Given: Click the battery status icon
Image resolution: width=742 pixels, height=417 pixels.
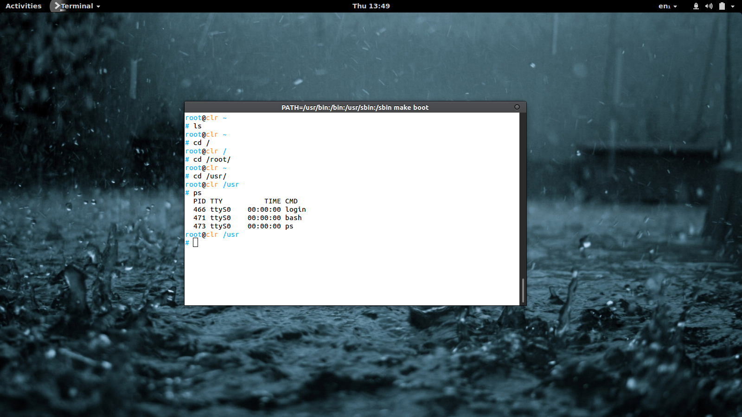Looking at the screenshot, I should 722,6.
